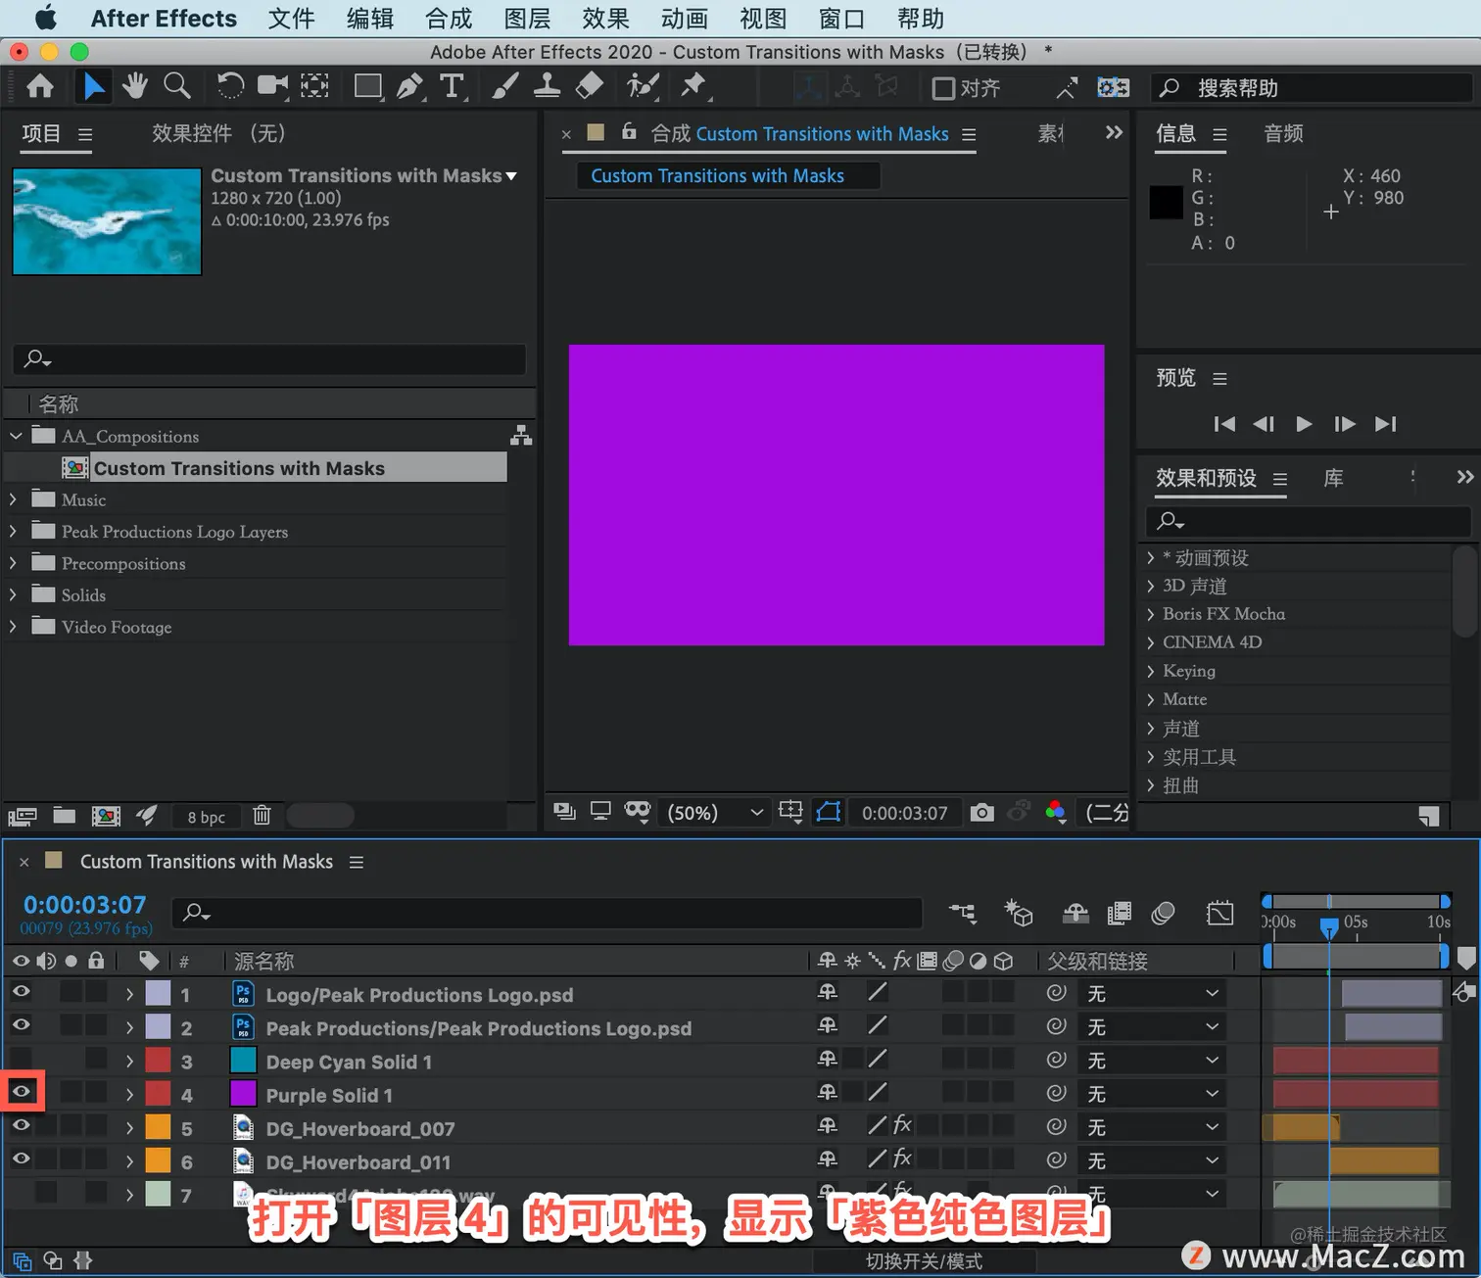Image resolution: width=1481 pixels, height=1278 pixels.
Task: Play the composition preview
Action: click(1304, 424)
